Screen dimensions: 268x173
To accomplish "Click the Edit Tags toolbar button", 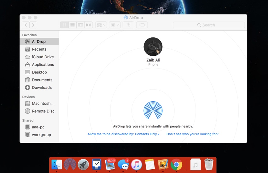I will click(142, 25).
